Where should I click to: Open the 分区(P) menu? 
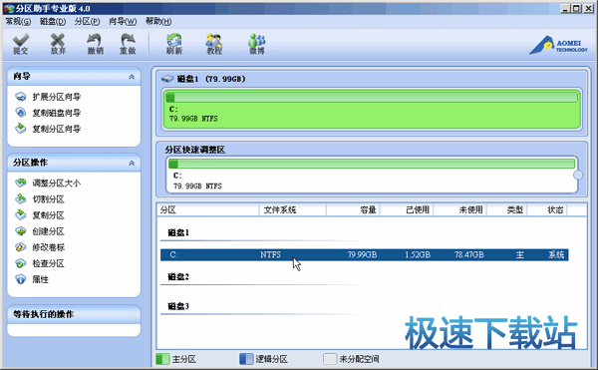coord(87,21)
